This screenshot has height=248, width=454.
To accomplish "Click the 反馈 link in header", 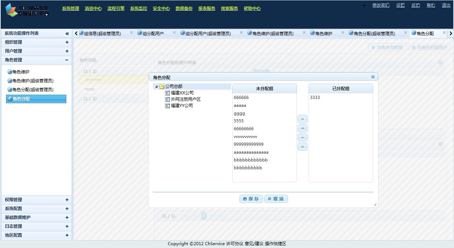I will [x=416, y=5].
